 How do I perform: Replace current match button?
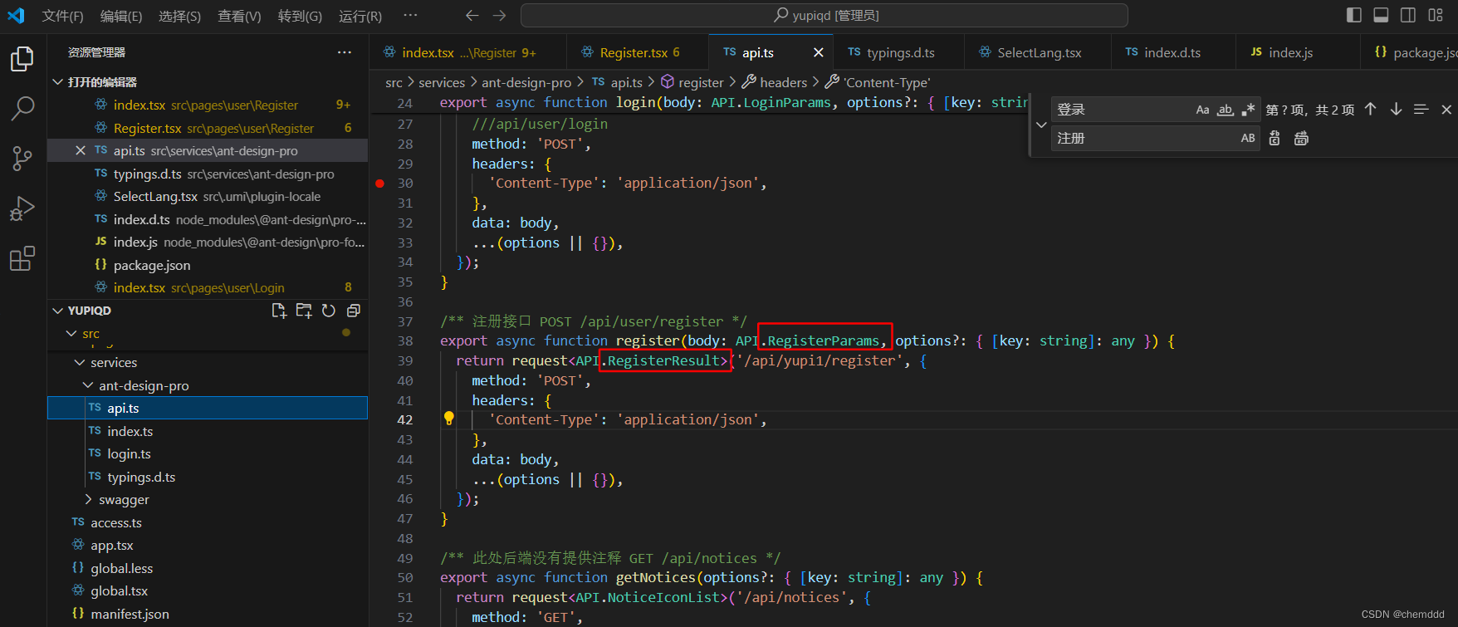point(1275,138)
